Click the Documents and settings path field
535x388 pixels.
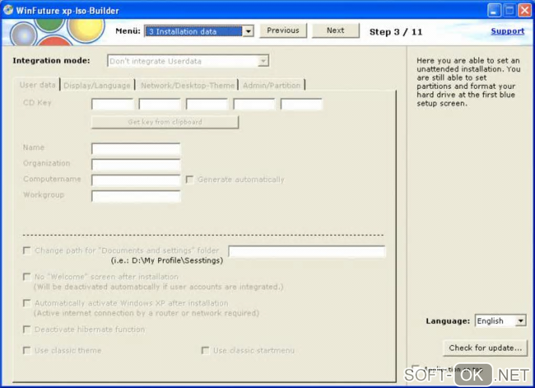click(306, 251)
